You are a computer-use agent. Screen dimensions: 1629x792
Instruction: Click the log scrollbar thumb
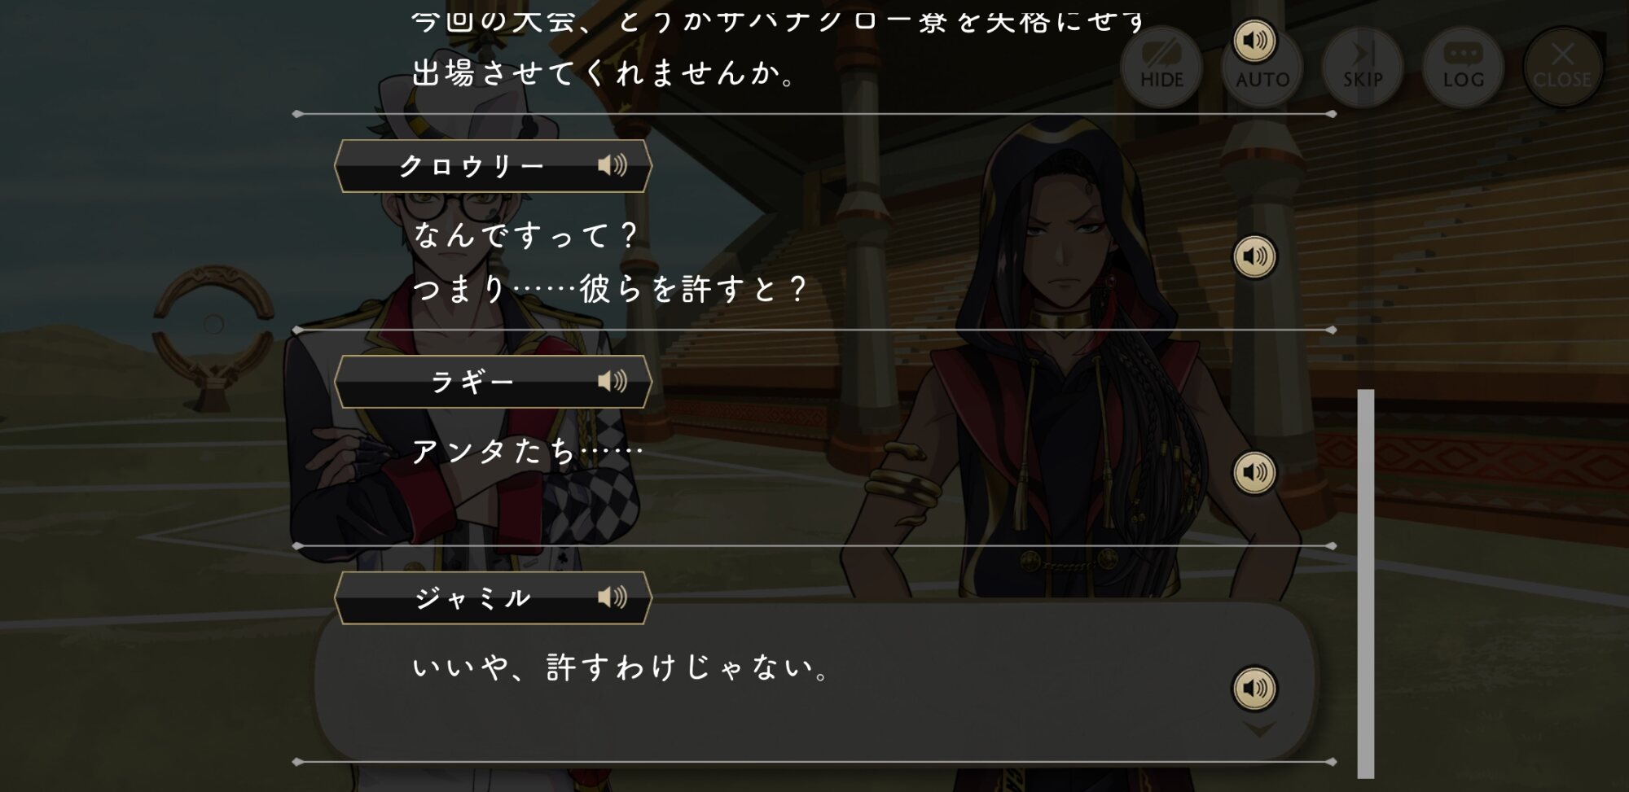click(1366, 584)
